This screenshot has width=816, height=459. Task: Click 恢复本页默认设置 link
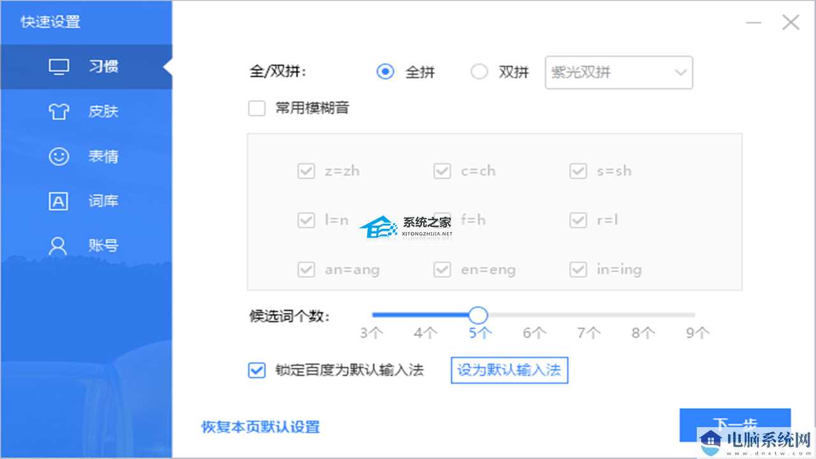click(x=259, y=427)
